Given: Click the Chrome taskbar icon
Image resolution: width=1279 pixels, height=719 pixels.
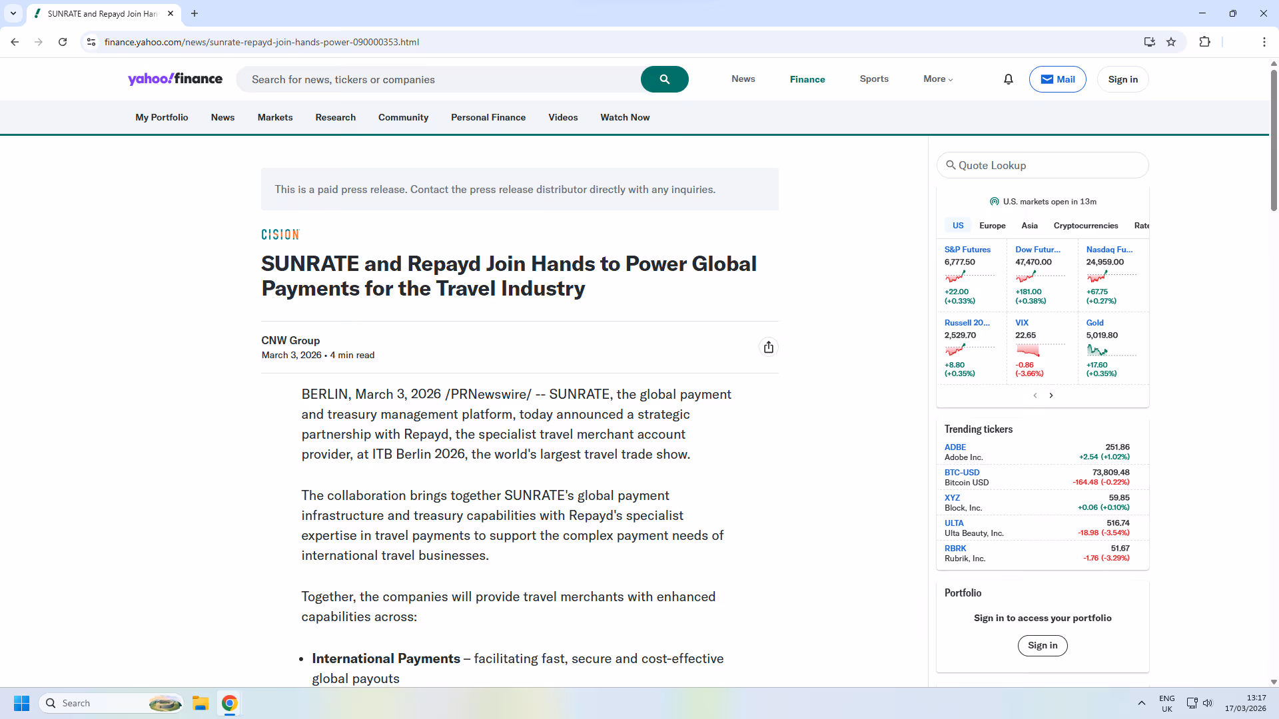Looking at the screenshot, I should click(230, 703).
